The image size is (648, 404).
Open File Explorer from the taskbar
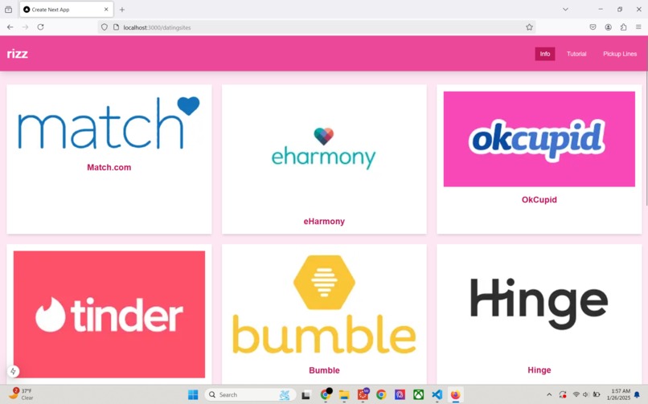(344, 395)
